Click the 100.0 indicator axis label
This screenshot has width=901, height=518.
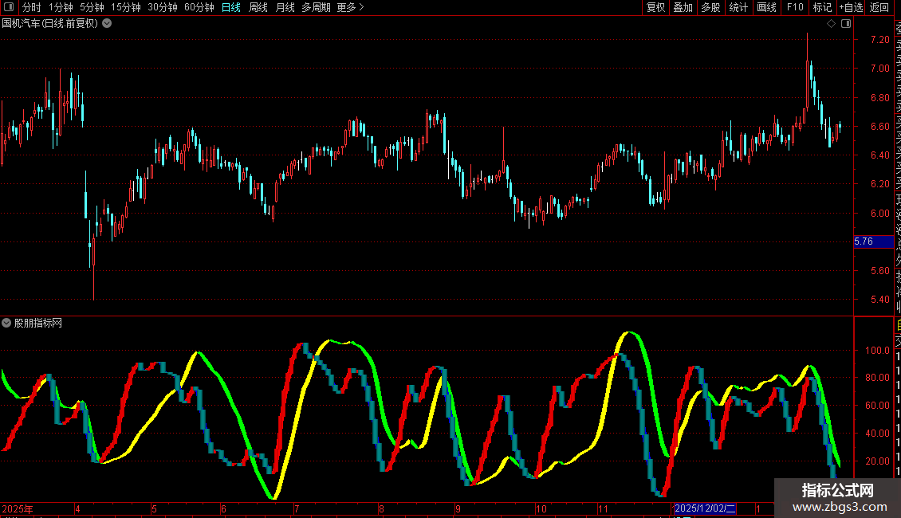tap(877, 351)
